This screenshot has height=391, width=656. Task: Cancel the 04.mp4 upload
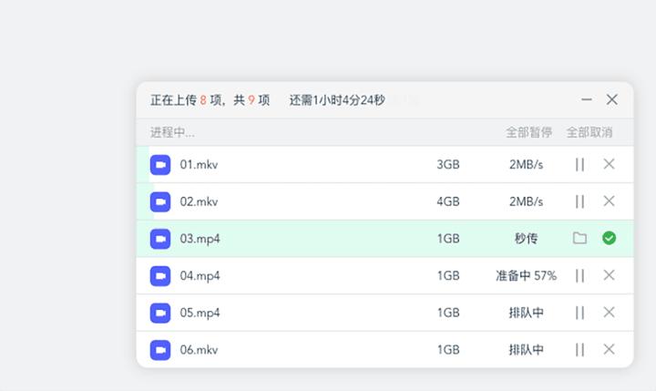(610, 275)
